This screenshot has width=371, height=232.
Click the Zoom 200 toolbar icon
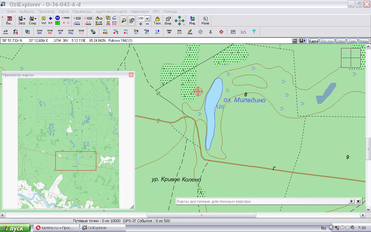[x=39, y=32]
